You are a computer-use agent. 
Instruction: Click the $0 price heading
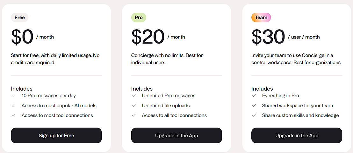tap(22, 37)
